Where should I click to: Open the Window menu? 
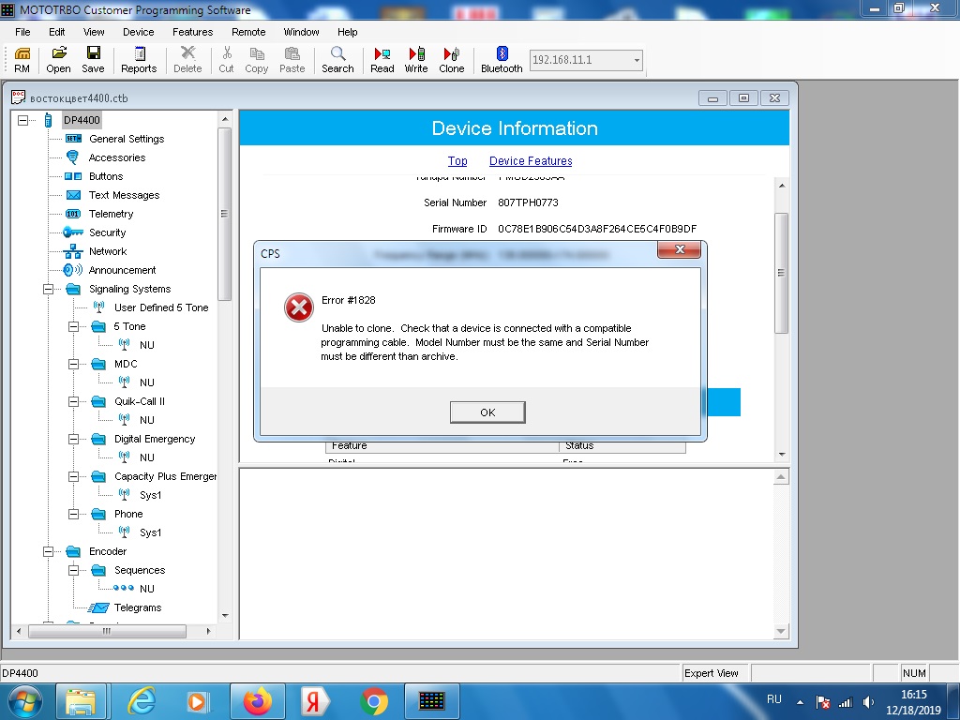tap(301, 32)
